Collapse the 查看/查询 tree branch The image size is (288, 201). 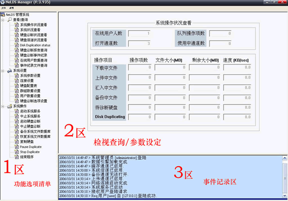(3, 20)
